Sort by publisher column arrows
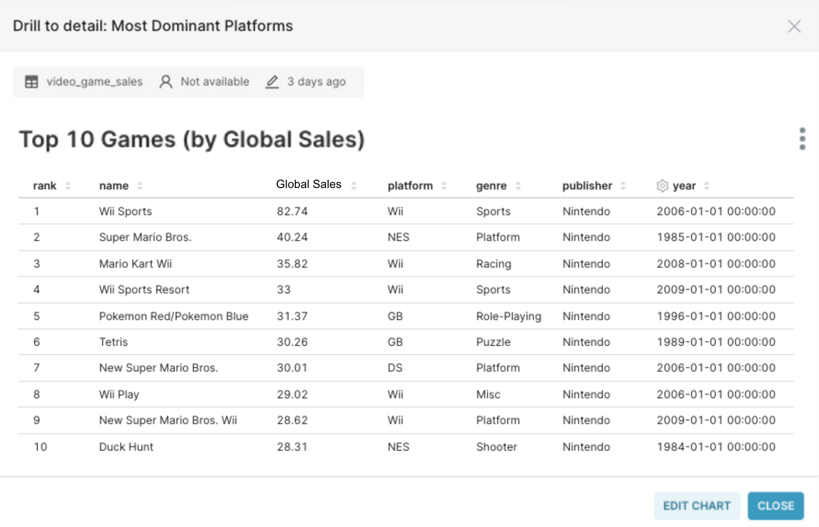This screenshot has height=527, width=819. (623, 186)
